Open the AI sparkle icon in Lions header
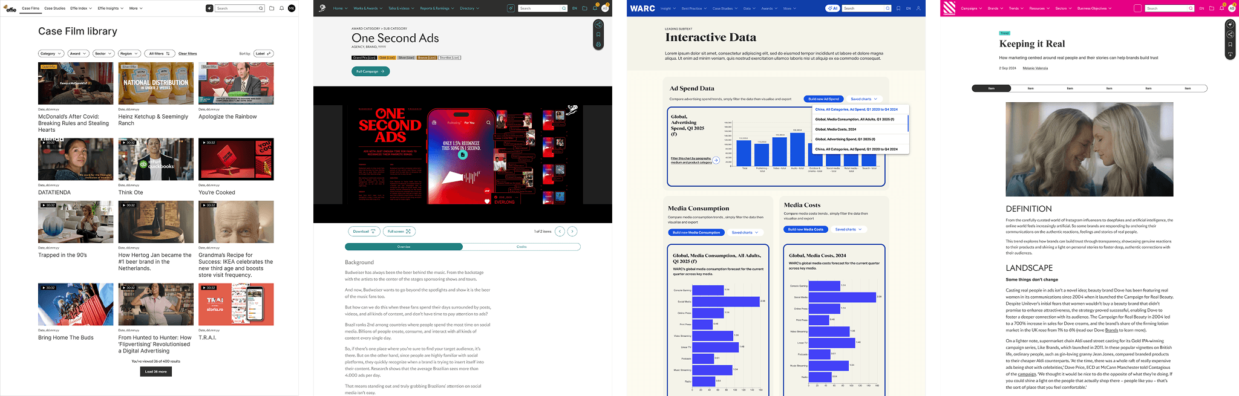1239x396 pixels. 511,8
